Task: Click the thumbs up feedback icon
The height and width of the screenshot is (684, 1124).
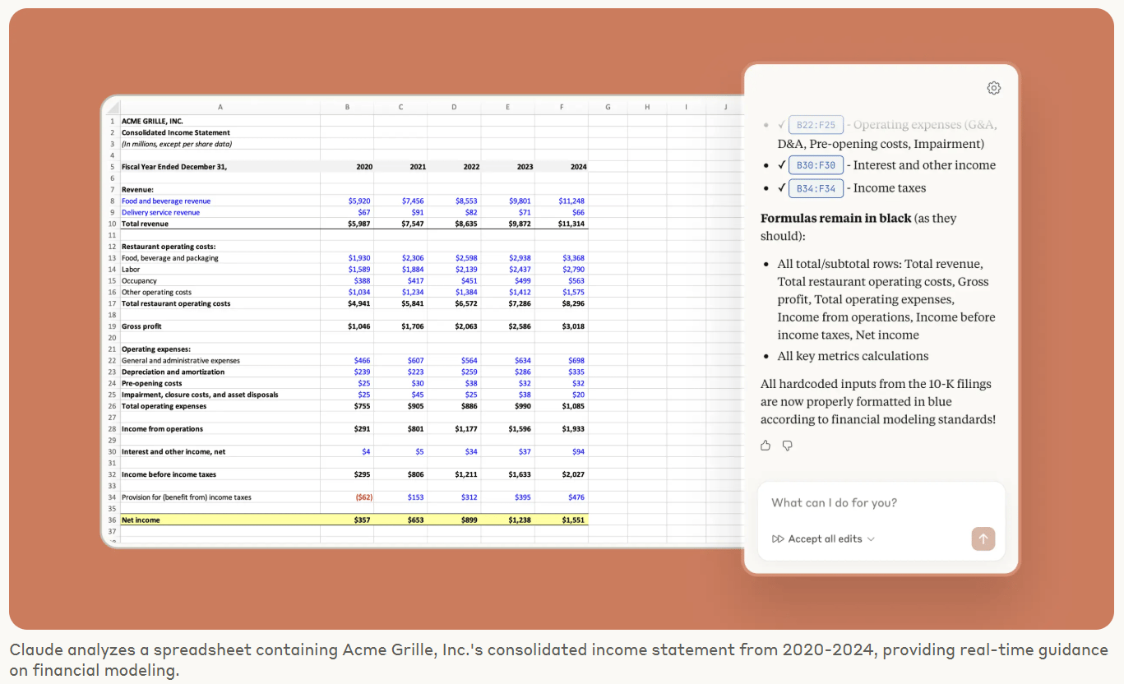Action: [766, 446]
